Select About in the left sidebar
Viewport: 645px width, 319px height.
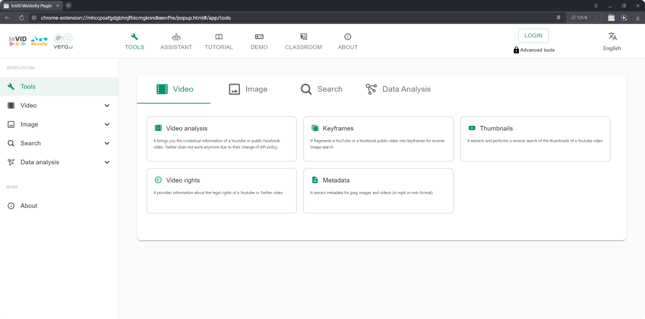29,206
